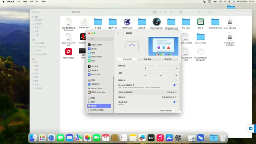The image size is (256, 144).
Task: Select Lunar-6.2.6.dmg file in Finder
Action: (x=230, y=22)
